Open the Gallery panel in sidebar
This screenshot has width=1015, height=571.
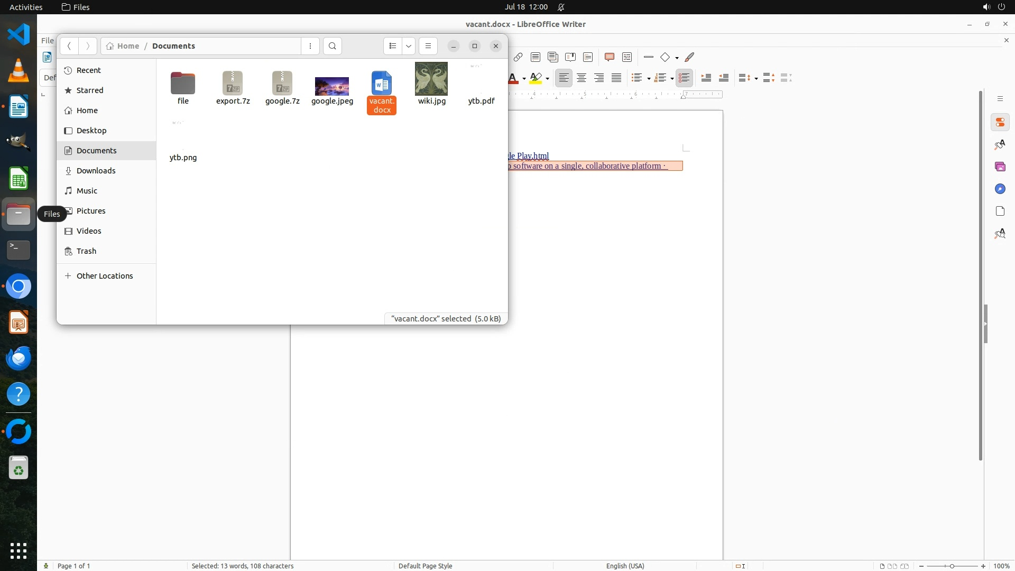tap(1000, 167)
